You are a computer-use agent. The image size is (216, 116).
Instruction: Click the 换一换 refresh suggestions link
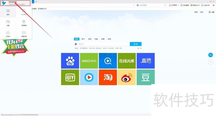[x=139, y=48]
